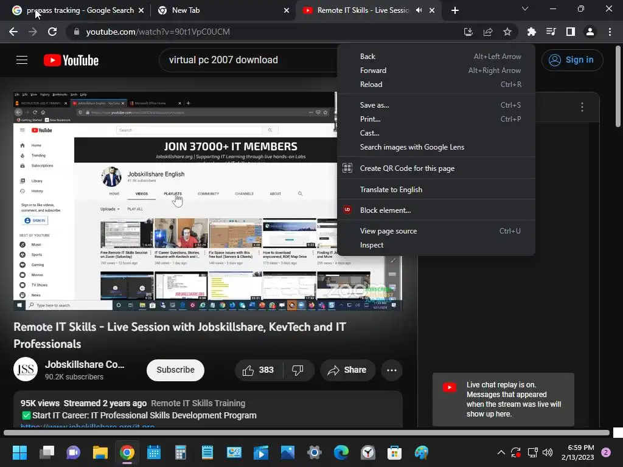The height and width of the screenshot is (467, 623).
Task: Open the taskbar clock showing 6:59 PM
Action: [x=578, y=452]
